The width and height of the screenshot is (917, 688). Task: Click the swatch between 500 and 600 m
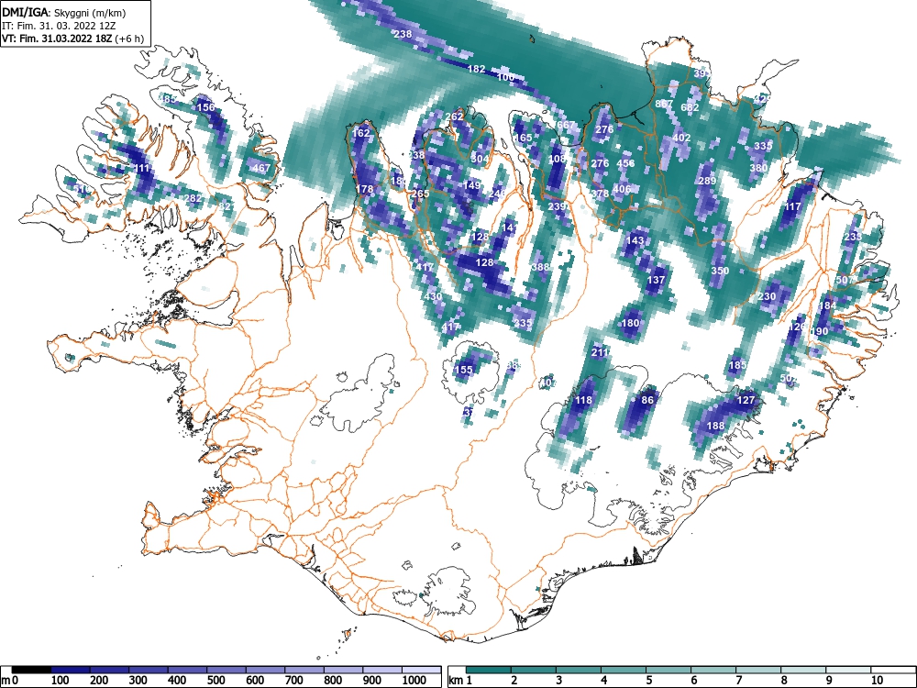click(226, 670)
